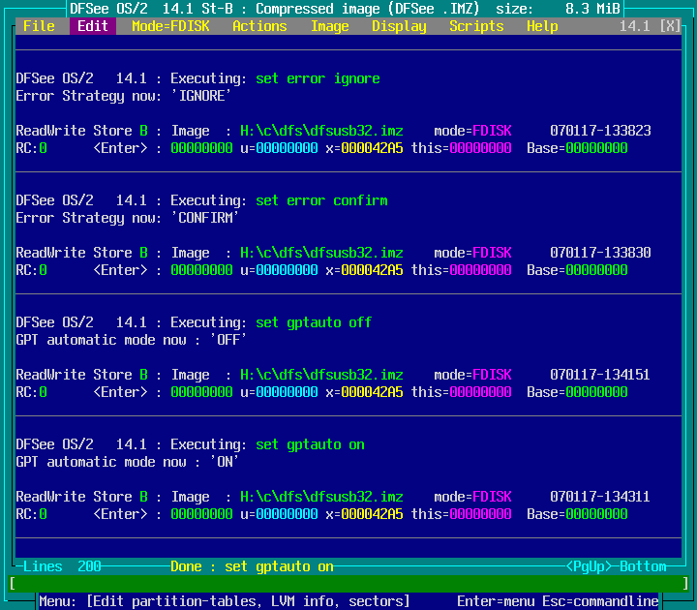This screenshot has width=697, height=610.
Task: Click "Error Strategy now: 'IGNORE'" line
Action: click(124, 96)
